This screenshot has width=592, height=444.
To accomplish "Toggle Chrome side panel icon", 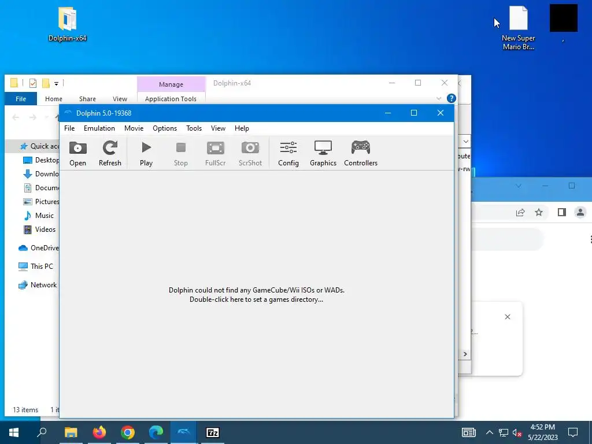I will click(x=562, y=213).
